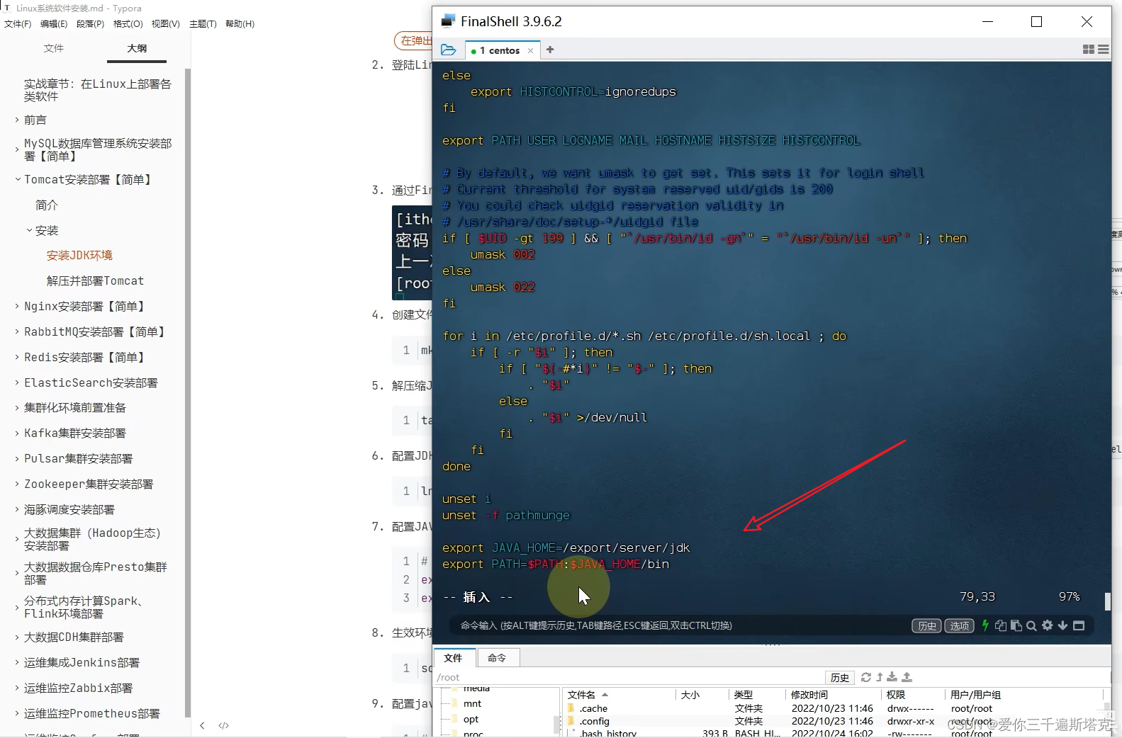The width and height of the screenshot is (1122, 738).
Task: Expand the Zookeeper集群安装部署 outline section
Action: (17, 484)
